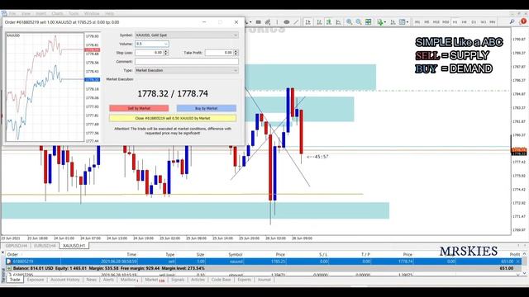
Task: Zoom out of the chart
Action: [359, 22]
